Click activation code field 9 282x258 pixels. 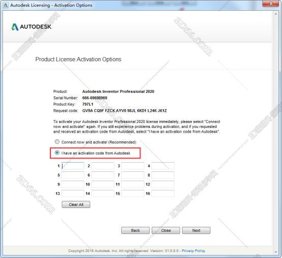72,184
